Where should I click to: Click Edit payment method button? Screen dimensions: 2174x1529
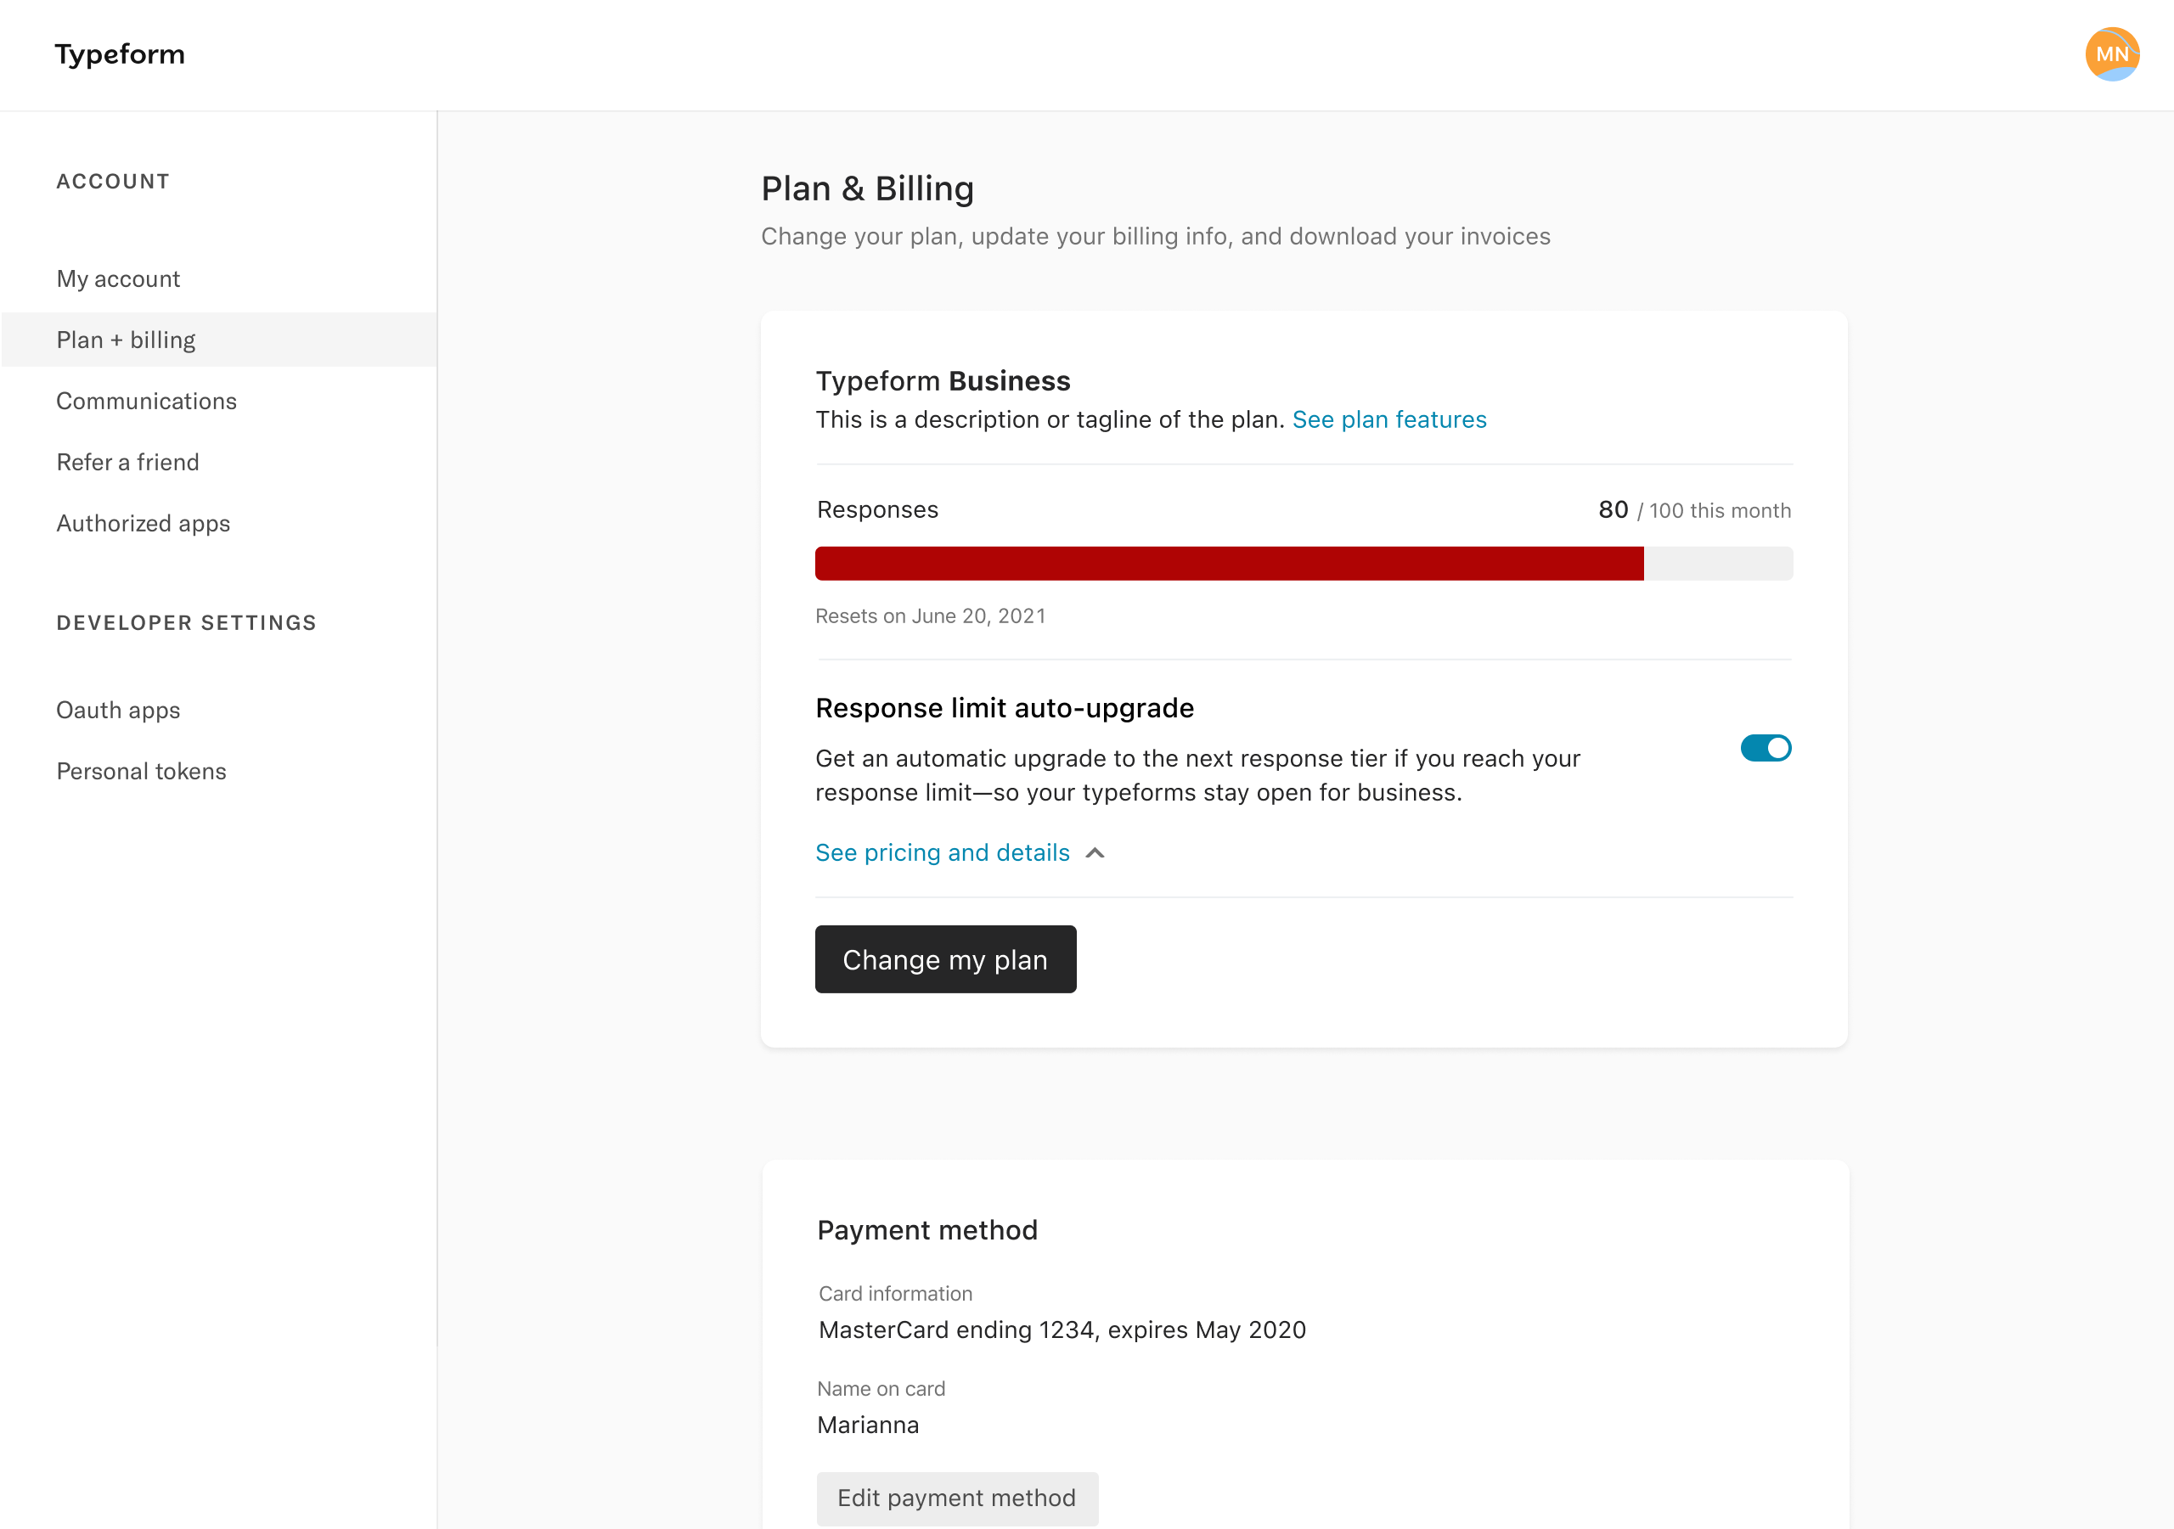[x=957, y=1498]
